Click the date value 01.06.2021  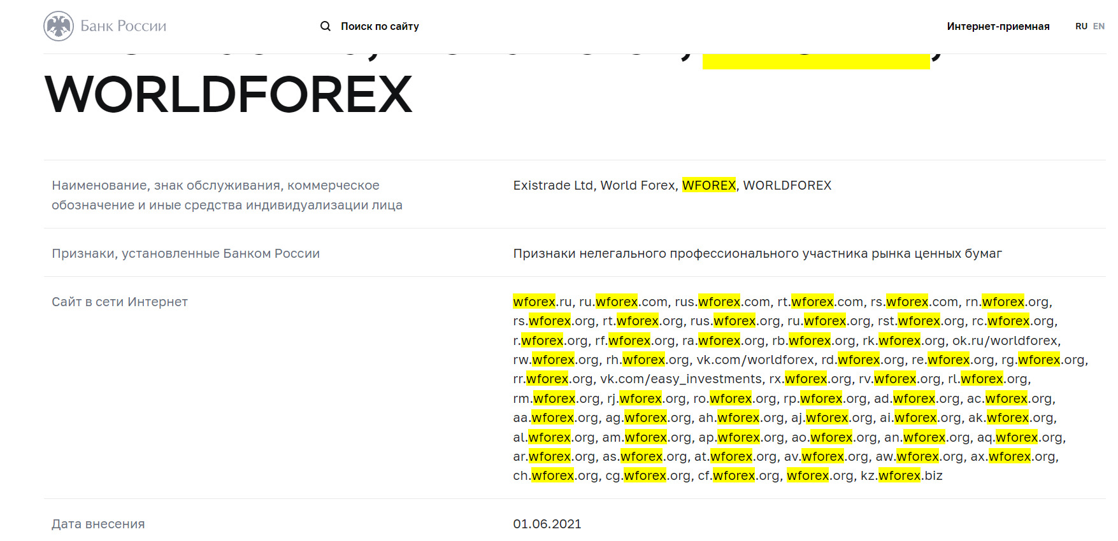coord(547,524)
